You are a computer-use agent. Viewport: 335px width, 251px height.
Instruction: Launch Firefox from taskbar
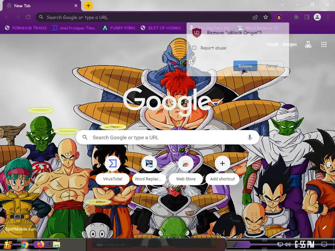point(40,244)
